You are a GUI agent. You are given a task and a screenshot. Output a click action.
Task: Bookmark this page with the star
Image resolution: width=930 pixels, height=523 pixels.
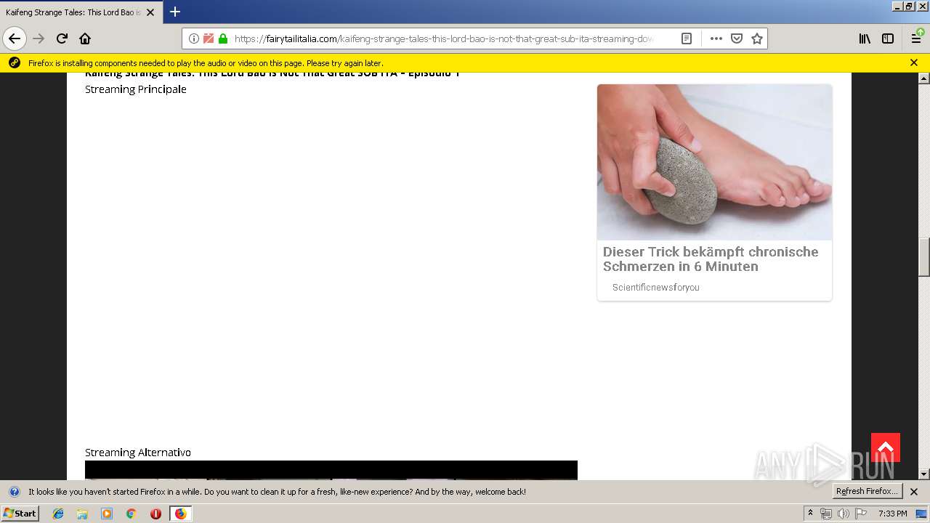(757, 38)
